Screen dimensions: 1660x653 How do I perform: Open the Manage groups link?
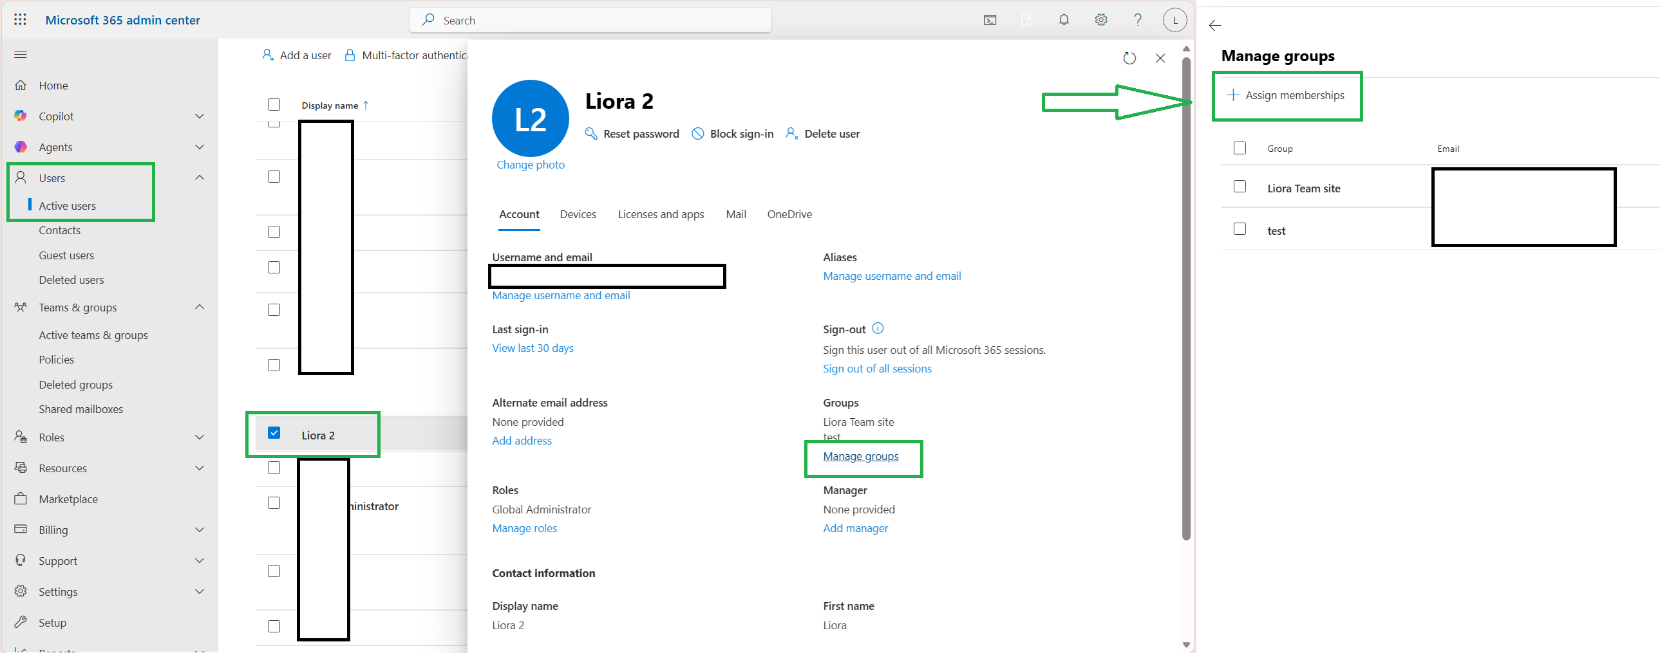tap(861, 456)
